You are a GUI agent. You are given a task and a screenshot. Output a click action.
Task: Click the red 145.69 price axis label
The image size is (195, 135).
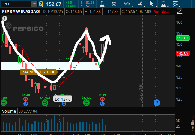[183, 53]
